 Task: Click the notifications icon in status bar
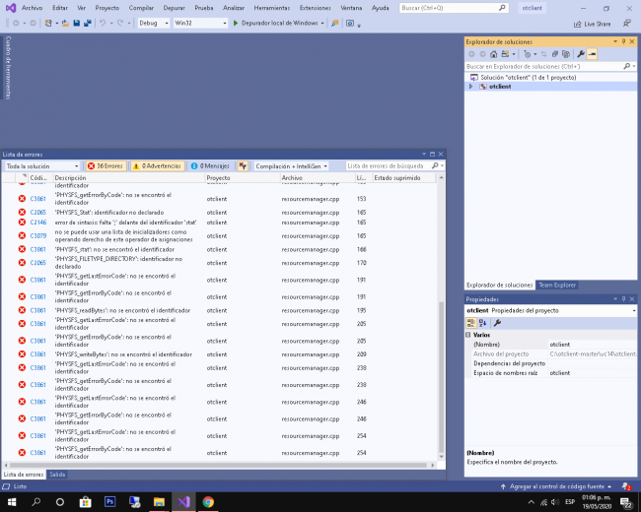pos(626,486)
